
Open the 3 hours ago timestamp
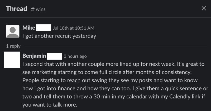tap(75, 56)
